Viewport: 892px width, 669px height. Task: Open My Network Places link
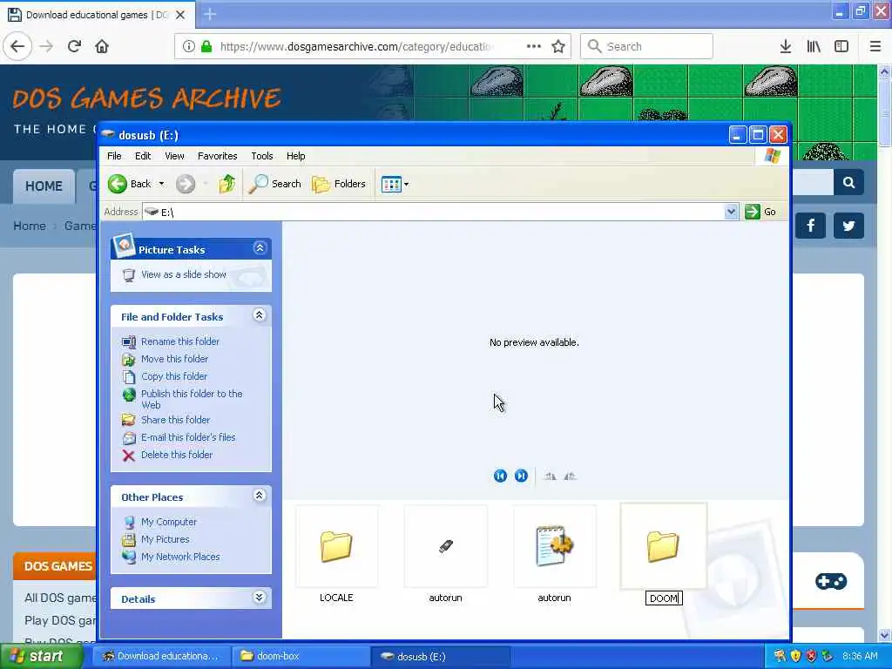[x=180, y=557]
